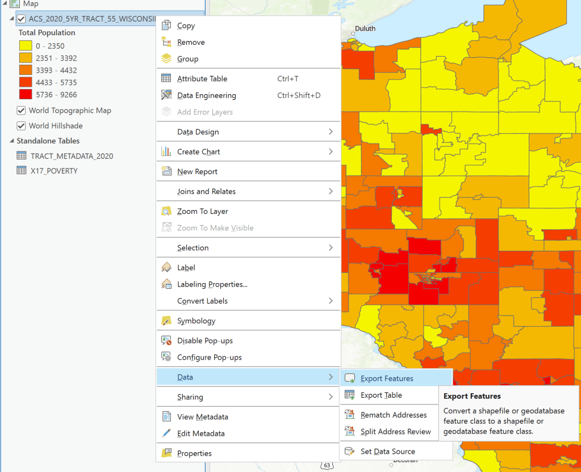Viewport: 581px width, 472px height.
Task: Click the Symbology paintbrush icon
Action: (x=166, y=321)
